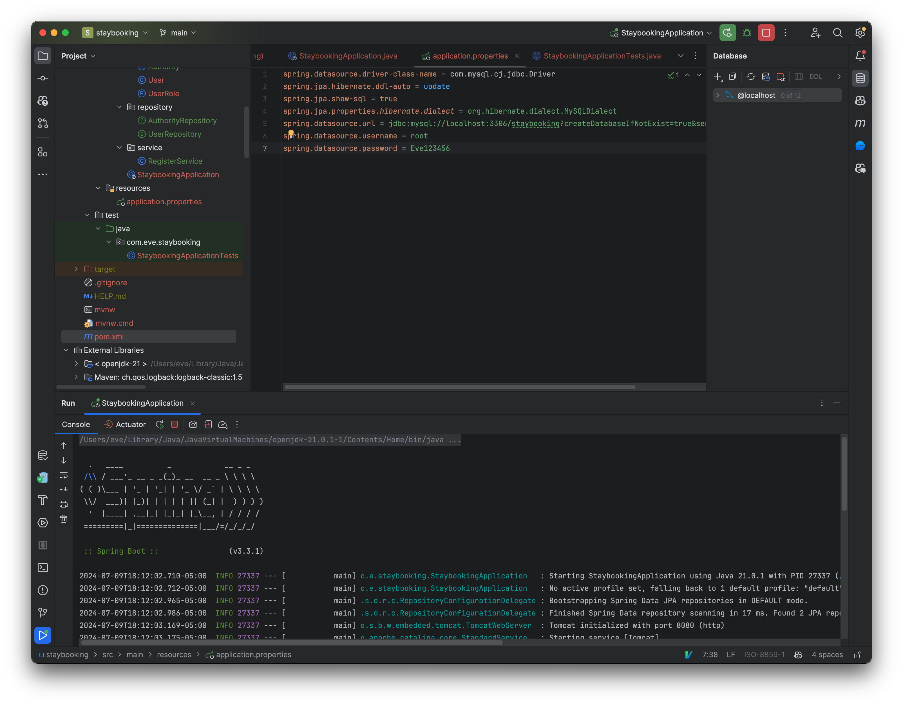This screenshot has height=705, width=903.
Task: Toggle scroll-to-end in the console
Action: (64, 489)
